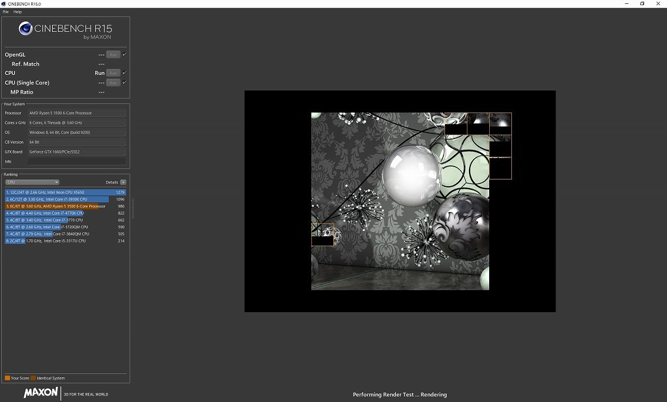Click the brown Identical System legend swatch
Image resolution: width=667 pixels, height=402 pixels.
pyautogui.click(x=33, y=378)
